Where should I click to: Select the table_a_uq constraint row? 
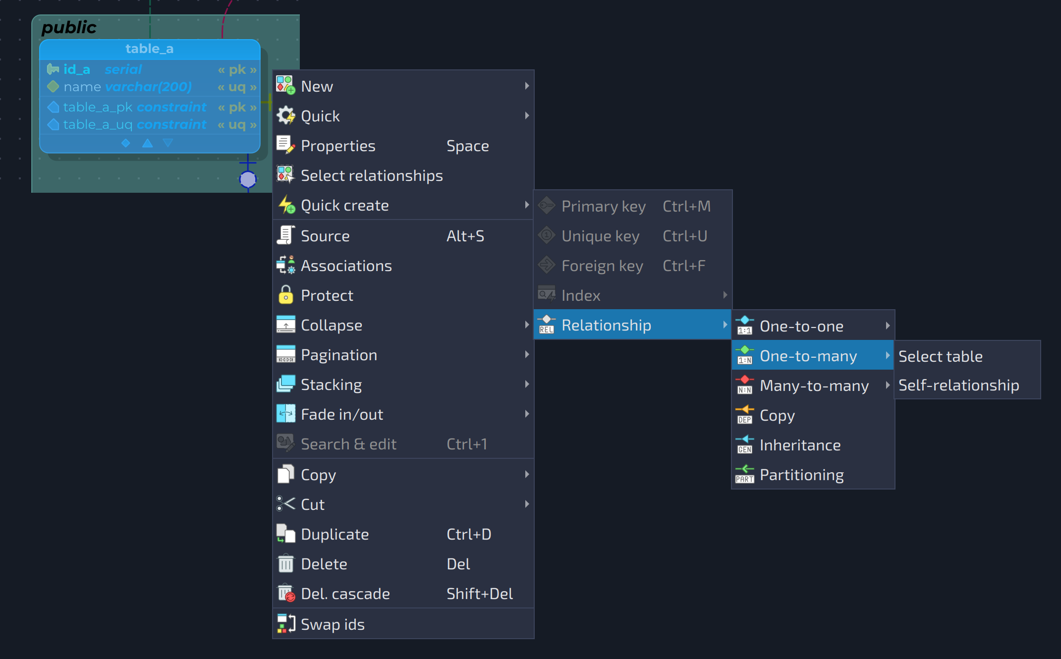[150, 124]
